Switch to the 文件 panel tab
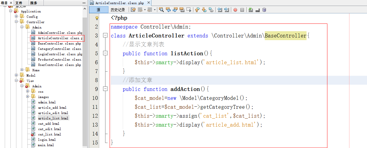Viewport: 367px width, 148px height. [19, 3]
